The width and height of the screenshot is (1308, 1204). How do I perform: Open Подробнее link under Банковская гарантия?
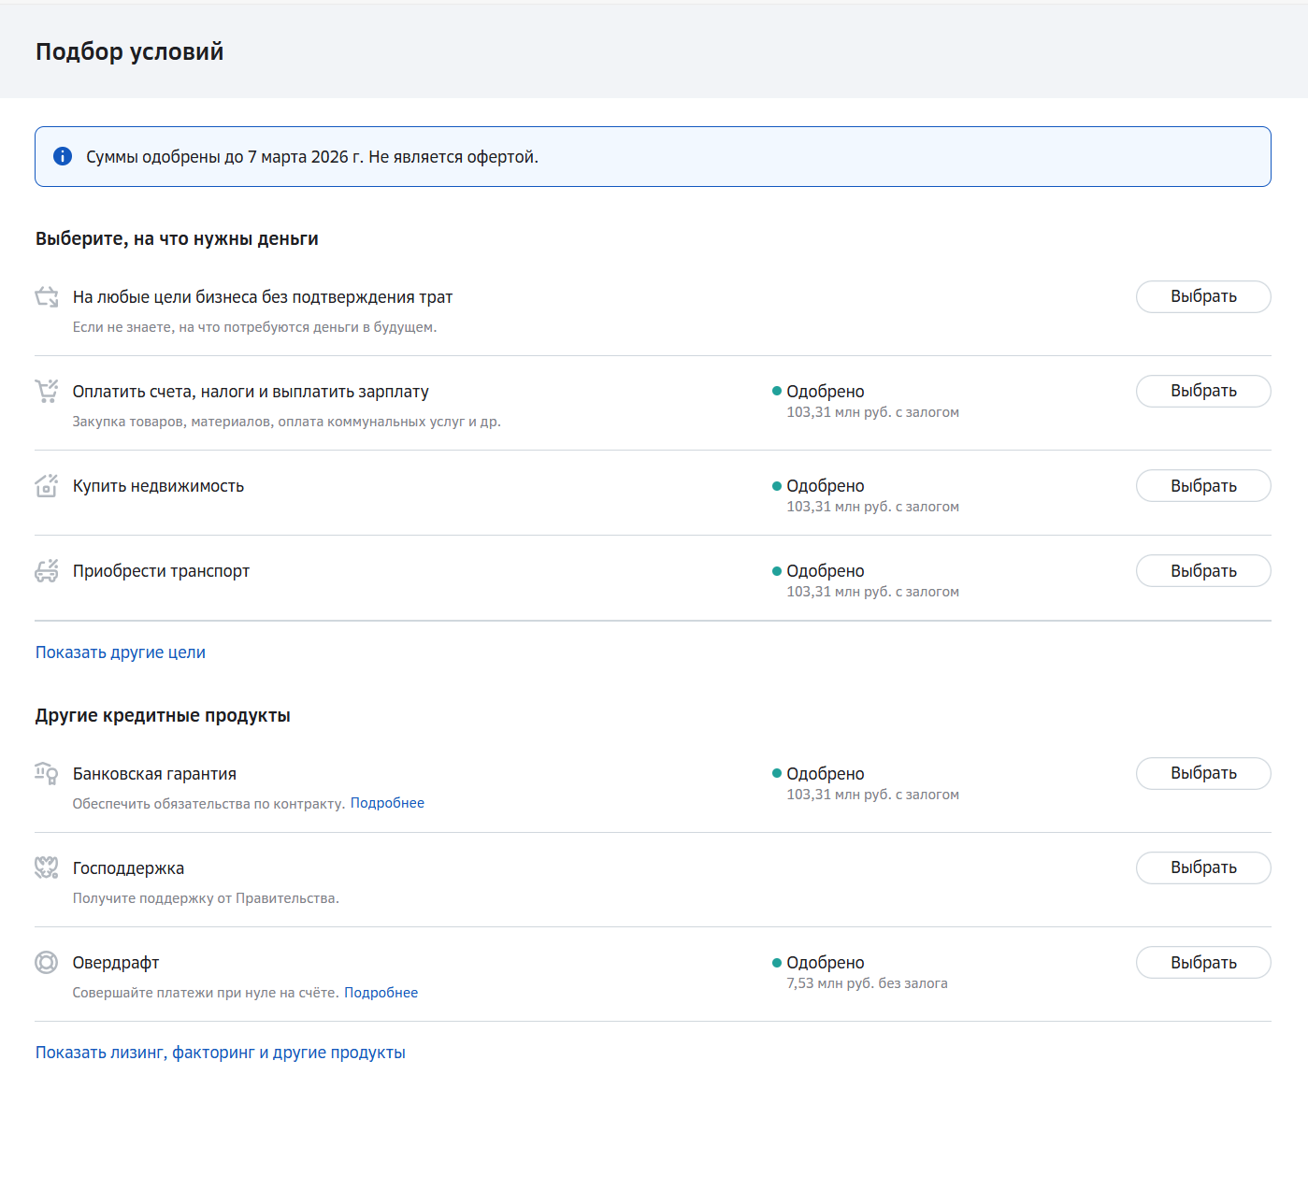[x=387, y=803]
